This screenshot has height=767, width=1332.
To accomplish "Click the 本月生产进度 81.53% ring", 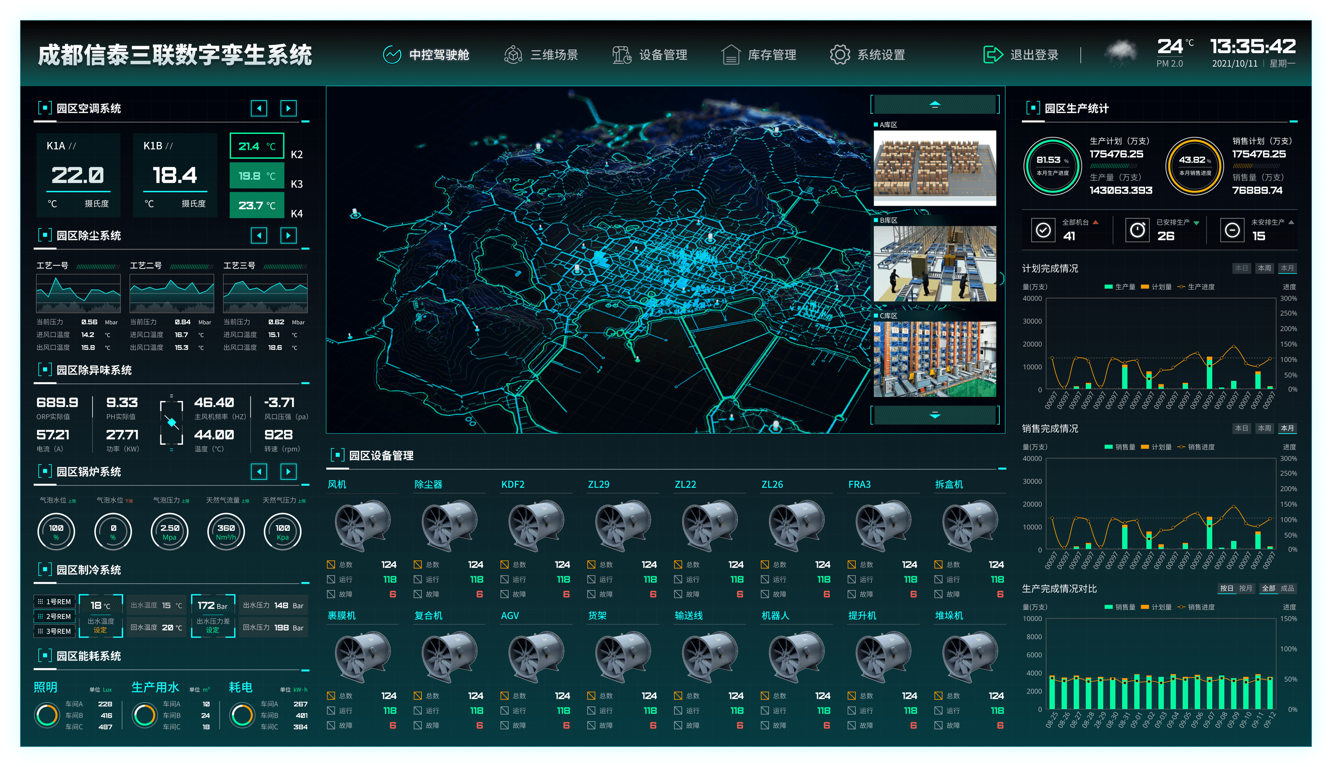I will click(1052, 166).
